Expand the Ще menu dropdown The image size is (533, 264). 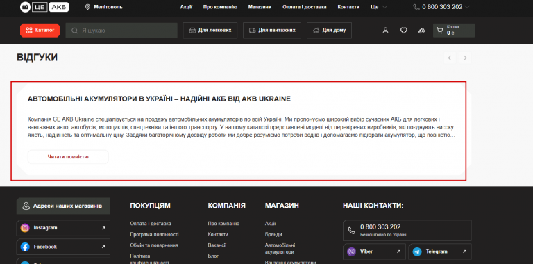pos(379,7)
